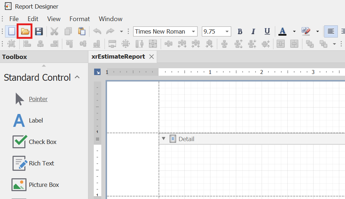Increase horizontal spacing icon
345x199 pixels.
182,44
